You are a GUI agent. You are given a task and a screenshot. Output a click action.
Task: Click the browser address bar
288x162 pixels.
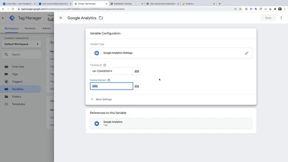coord(127,9)
